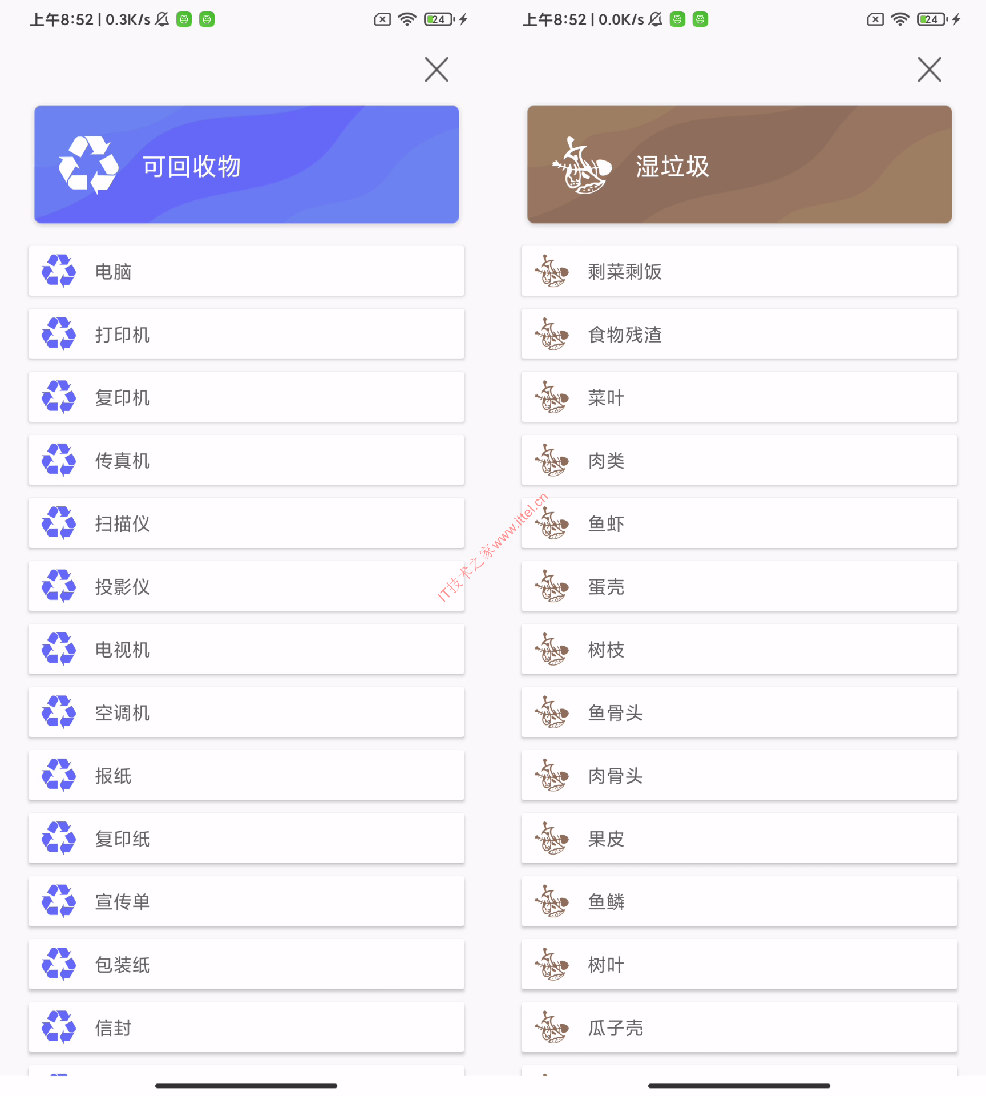Tap the fish-bone icon in 湿垃圾 banner
This screenshot has height=1096, width=986.
(x=581, y=165)
